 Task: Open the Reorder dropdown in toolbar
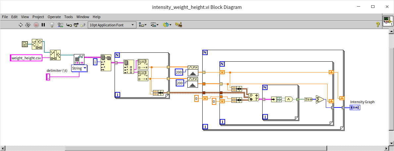click(x=167, y=25)
